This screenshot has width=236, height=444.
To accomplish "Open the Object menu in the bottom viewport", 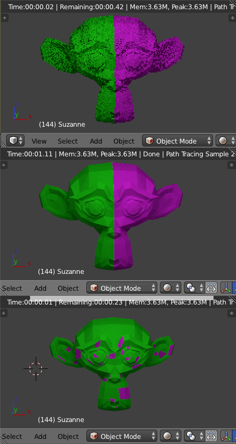I will 68,436.
